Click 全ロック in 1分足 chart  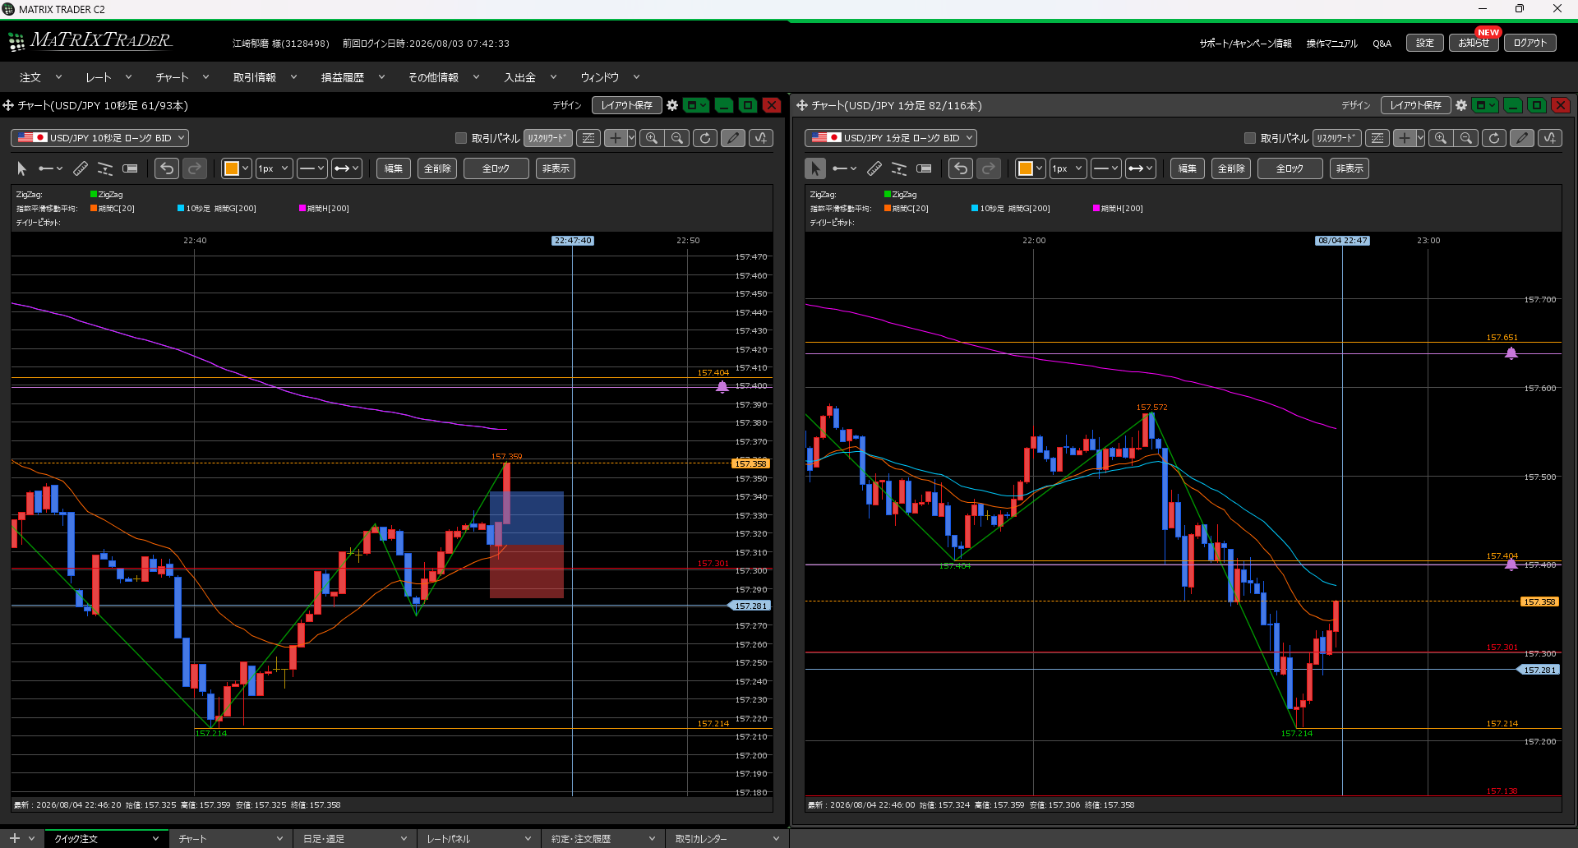tap(1290, 168)
